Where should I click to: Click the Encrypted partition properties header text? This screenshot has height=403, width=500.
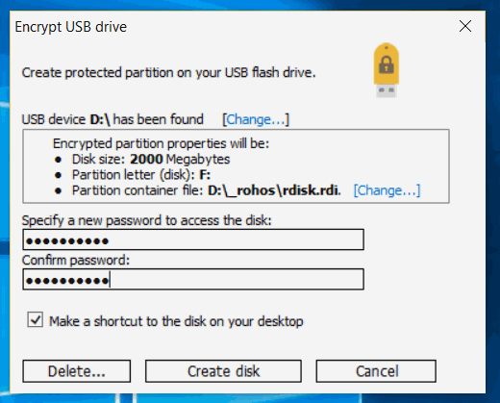coord(161,143)
